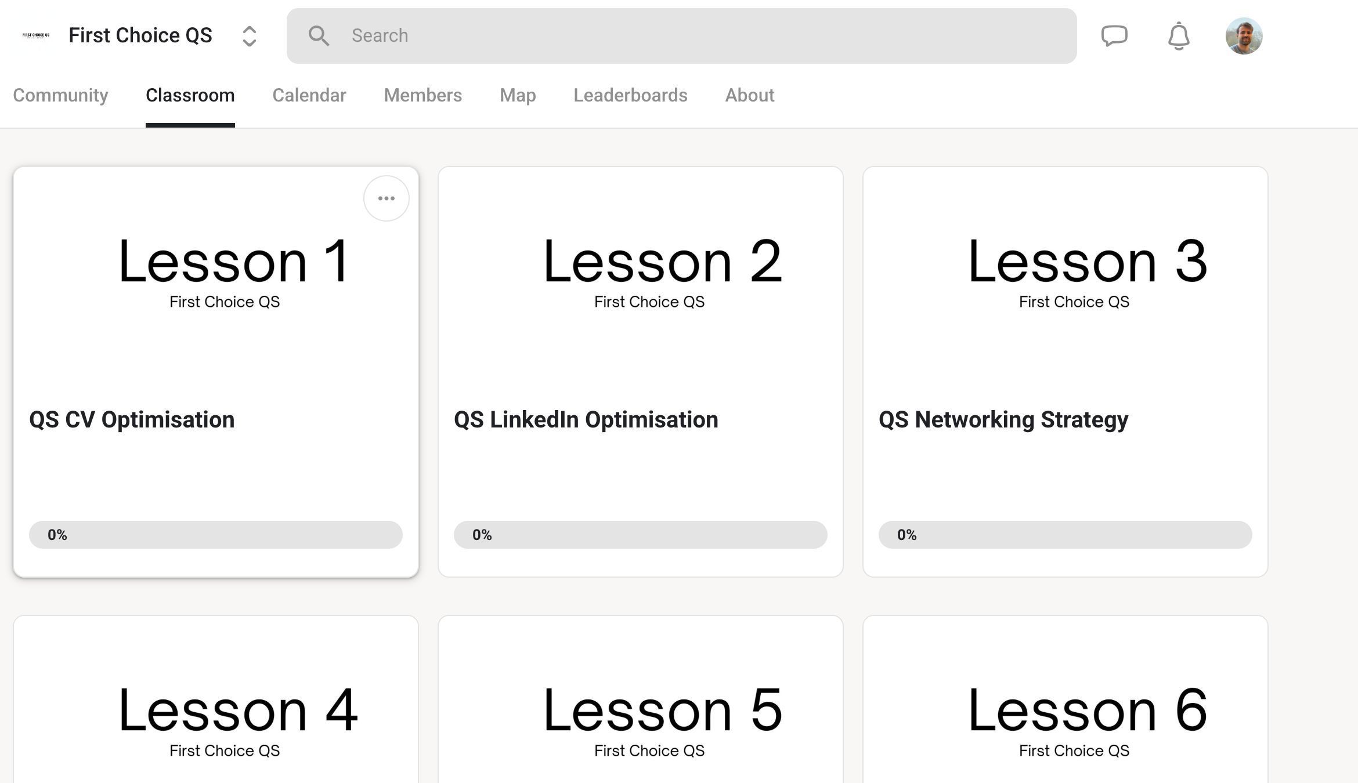
Task: Open the notifications bell
Action: click(x=1179, y=36)
